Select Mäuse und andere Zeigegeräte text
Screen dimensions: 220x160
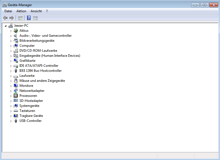coord(42,81)
